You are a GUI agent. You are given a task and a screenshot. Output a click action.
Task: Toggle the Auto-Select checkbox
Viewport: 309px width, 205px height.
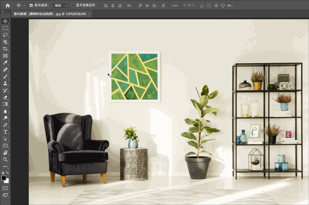pyautogui.click(x=31, y=6)
